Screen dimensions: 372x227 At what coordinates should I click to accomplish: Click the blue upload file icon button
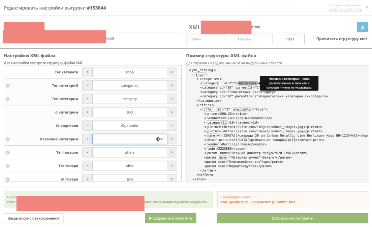[362, 27]
